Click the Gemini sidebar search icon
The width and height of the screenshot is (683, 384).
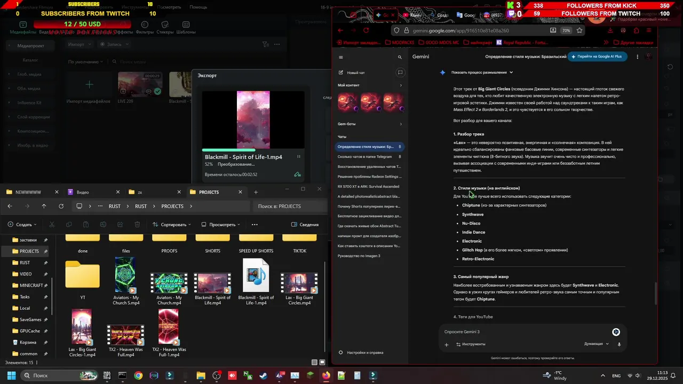point(400,57)
